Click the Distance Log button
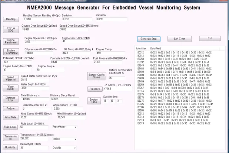 10,99
